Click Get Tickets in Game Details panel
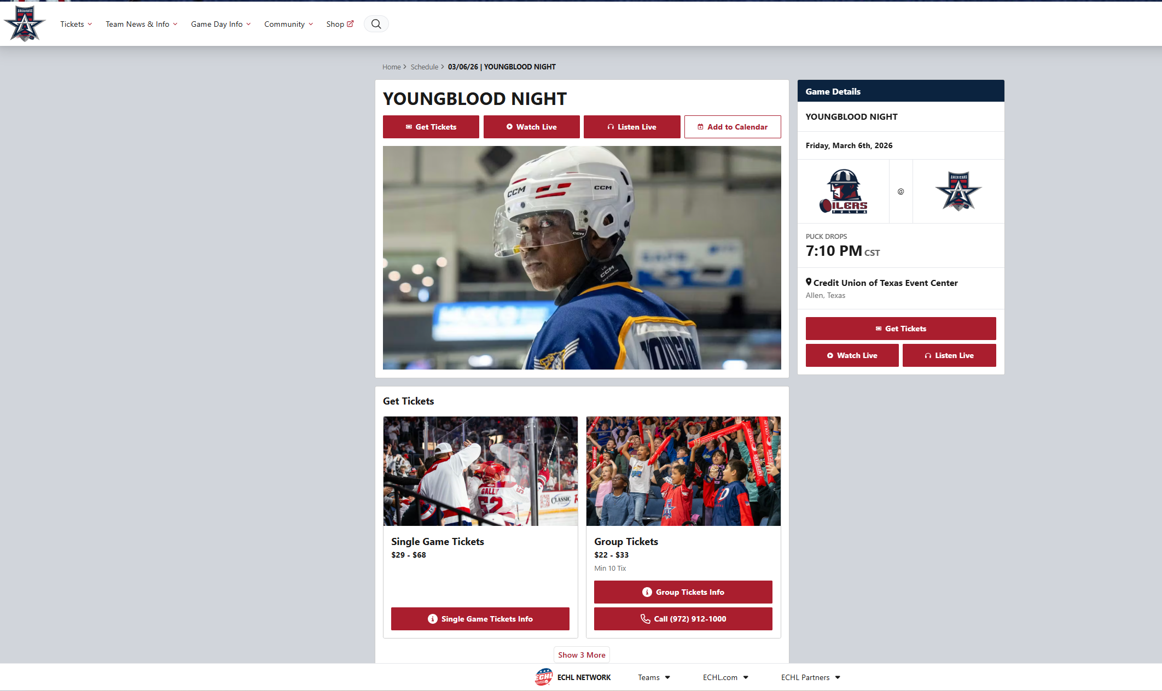Screen dimensions: 1162x691 [x=901, y=329]
